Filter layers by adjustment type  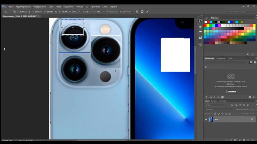pos(236,105)
